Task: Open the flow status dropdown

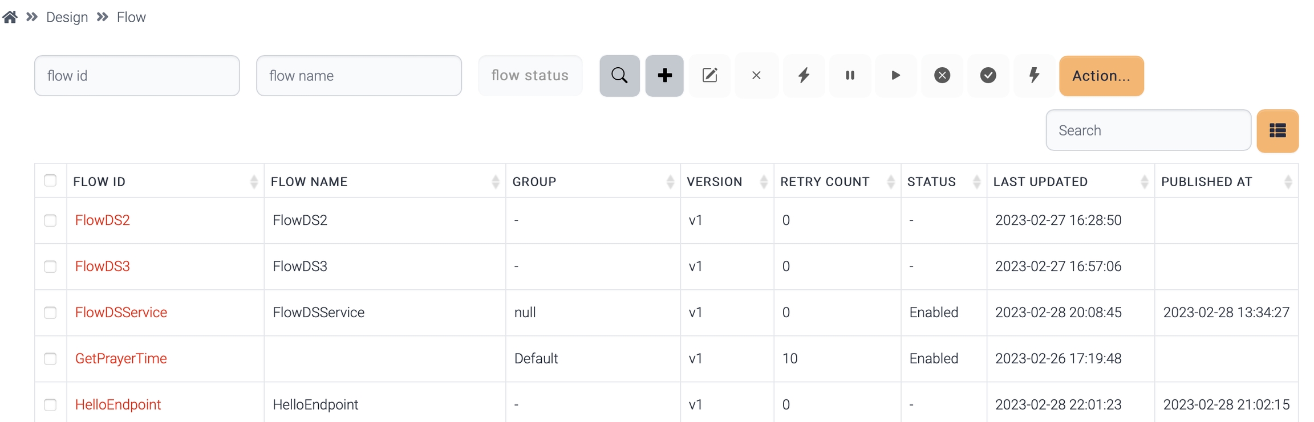Action: (x=530, y=76)
